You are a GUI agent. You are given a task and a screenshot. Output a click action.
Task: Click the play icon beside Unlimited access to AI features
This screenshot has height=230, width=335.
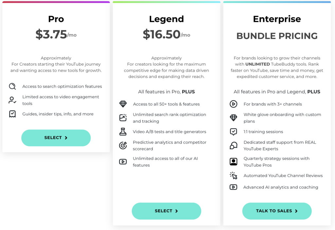pos(123,162)
